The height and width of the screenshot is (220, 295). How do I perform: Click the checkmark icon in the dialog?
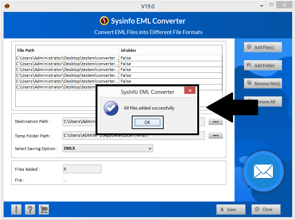(111, 108)
